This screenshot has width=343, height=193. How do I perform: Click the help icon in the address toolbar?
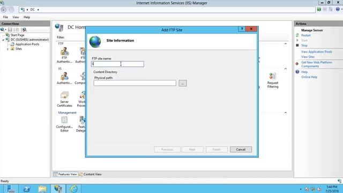338,9
